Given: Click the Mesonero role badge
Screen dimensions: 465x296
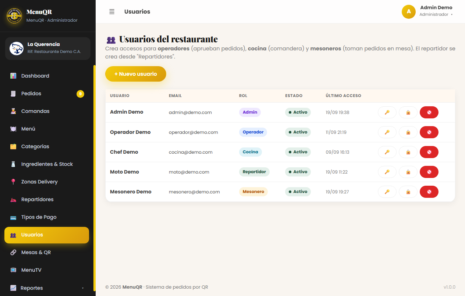Looking at the screenshot, I should (253, 192).
